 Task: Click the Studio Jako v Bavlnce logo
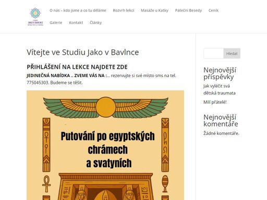pos(35,17)
